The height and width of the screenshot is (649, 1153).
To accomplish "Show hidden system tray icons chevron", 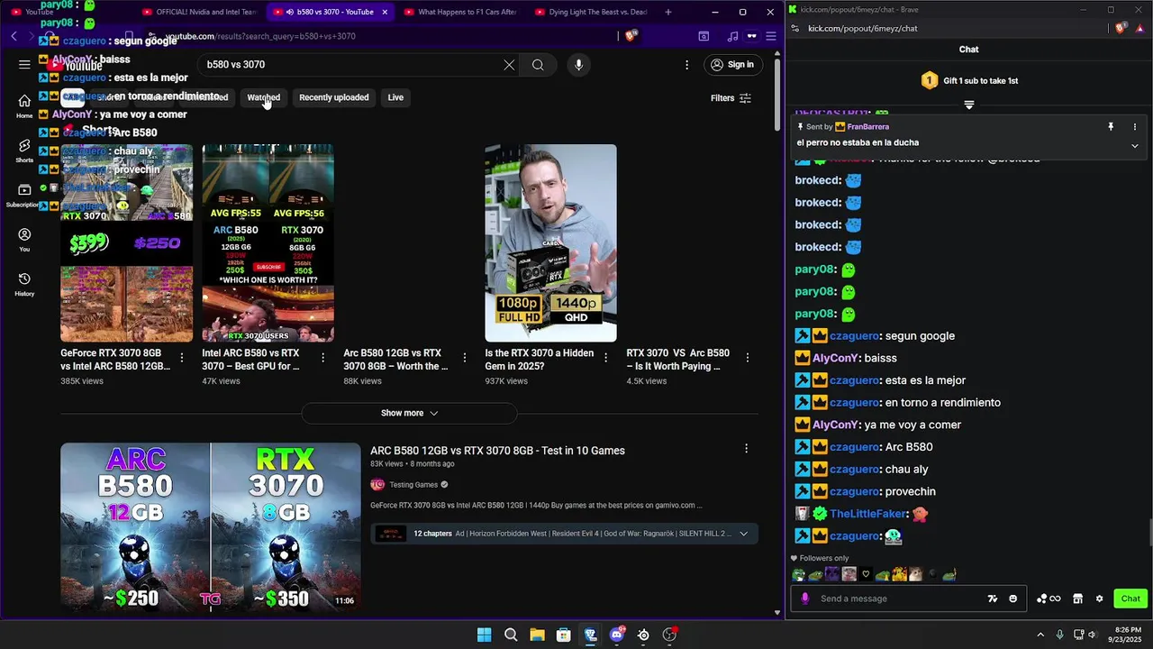I will [1040, 635].
